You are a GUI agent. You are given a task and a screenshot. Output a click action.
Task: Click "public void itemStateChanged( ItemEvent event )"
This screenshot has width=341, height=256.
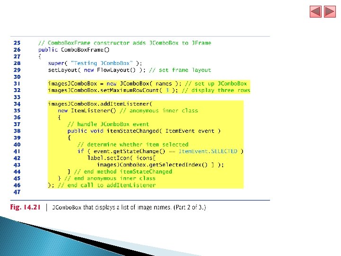click(144, 131)
